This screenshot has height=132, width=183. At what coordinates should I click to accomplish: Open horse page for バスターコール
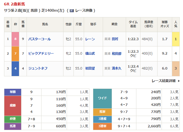coord(40,39)
